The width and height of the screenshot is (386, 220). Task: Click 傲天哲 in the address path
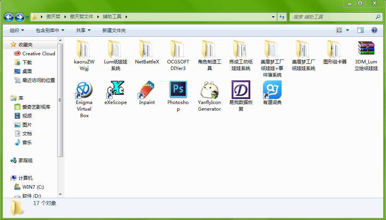[53, 17]
